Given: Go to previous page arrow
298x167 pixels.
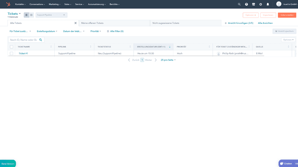Looking at the screenshot, I should (129, 60).
